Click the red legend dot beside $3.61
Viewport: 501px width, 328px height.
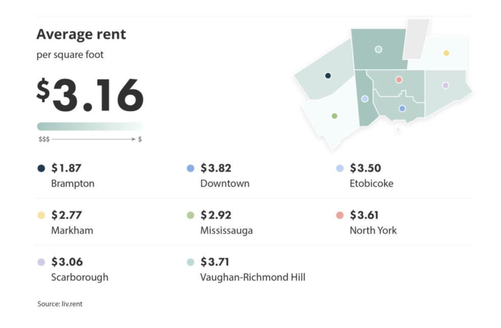coord(340,215)
